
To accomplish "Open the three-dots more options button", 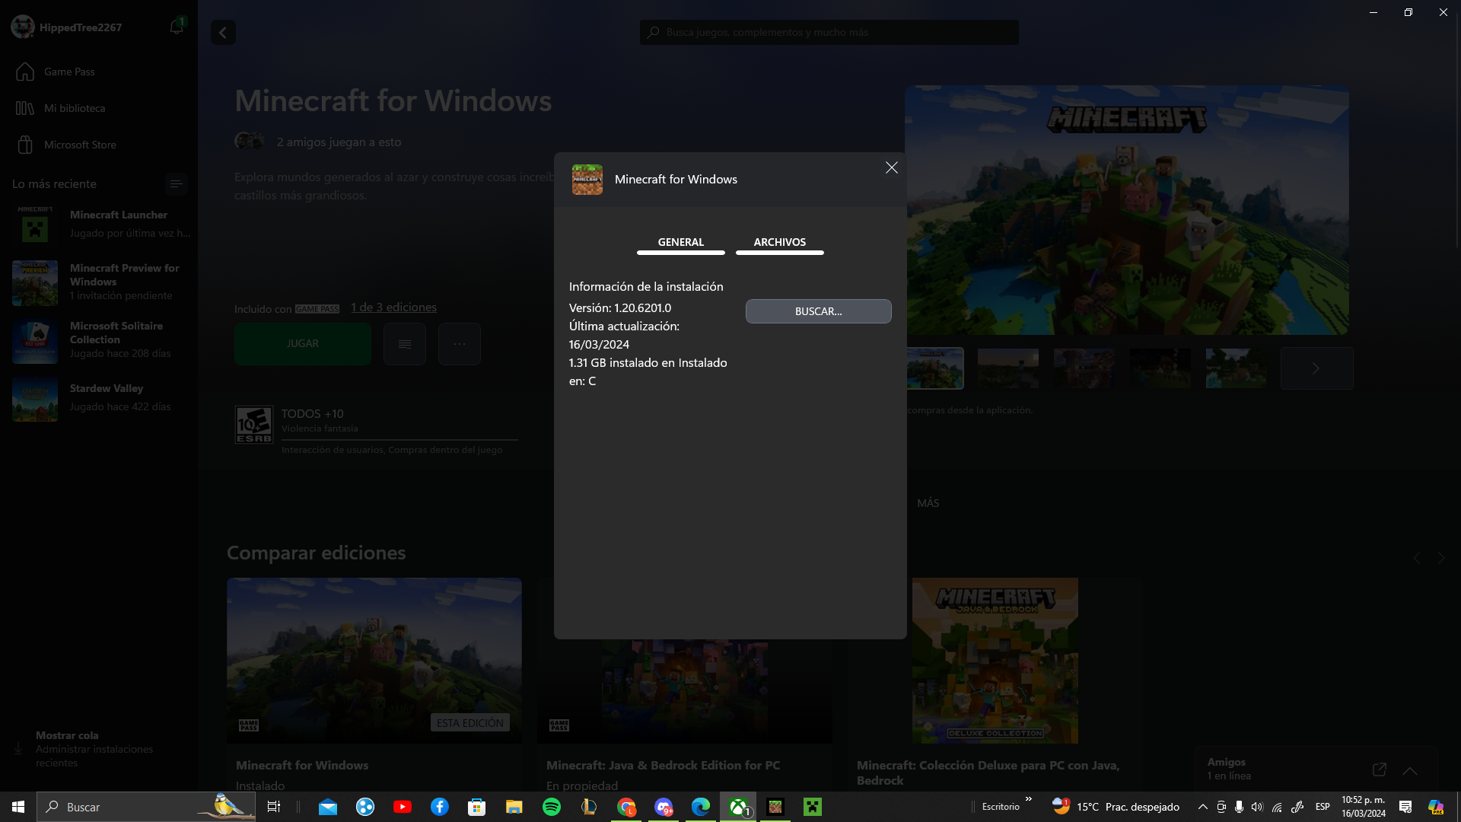I will coord(459,344).
